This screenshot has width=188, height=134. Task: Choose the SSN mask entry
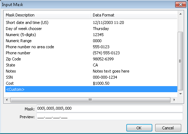click(x=91, y=77)
